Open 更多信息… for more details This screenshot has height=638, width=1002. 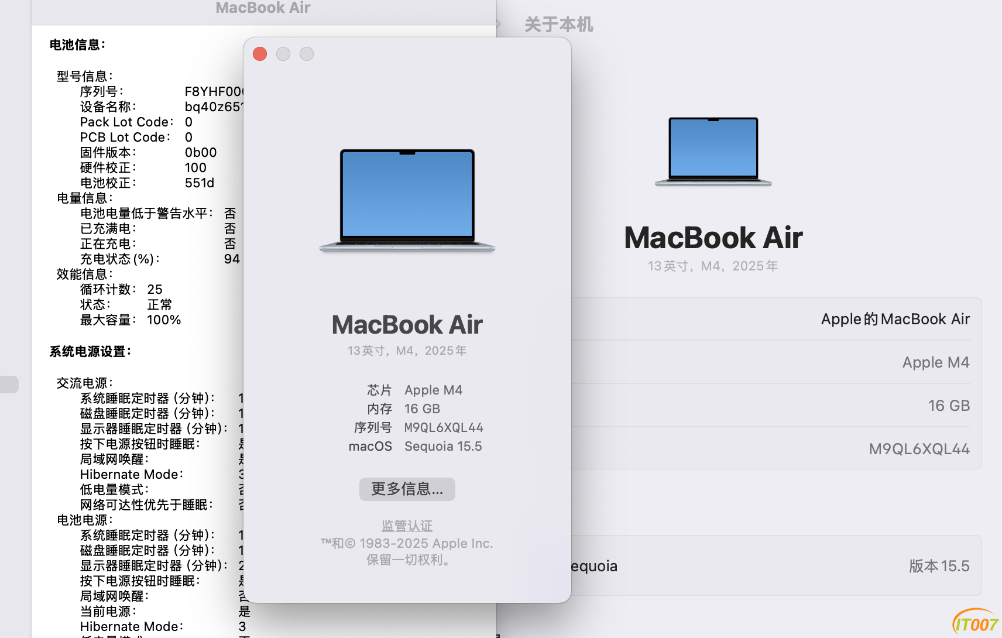407,489
